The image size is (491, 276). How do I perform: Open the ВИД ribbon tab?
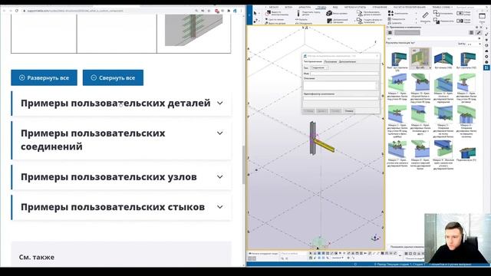[335, 7]
